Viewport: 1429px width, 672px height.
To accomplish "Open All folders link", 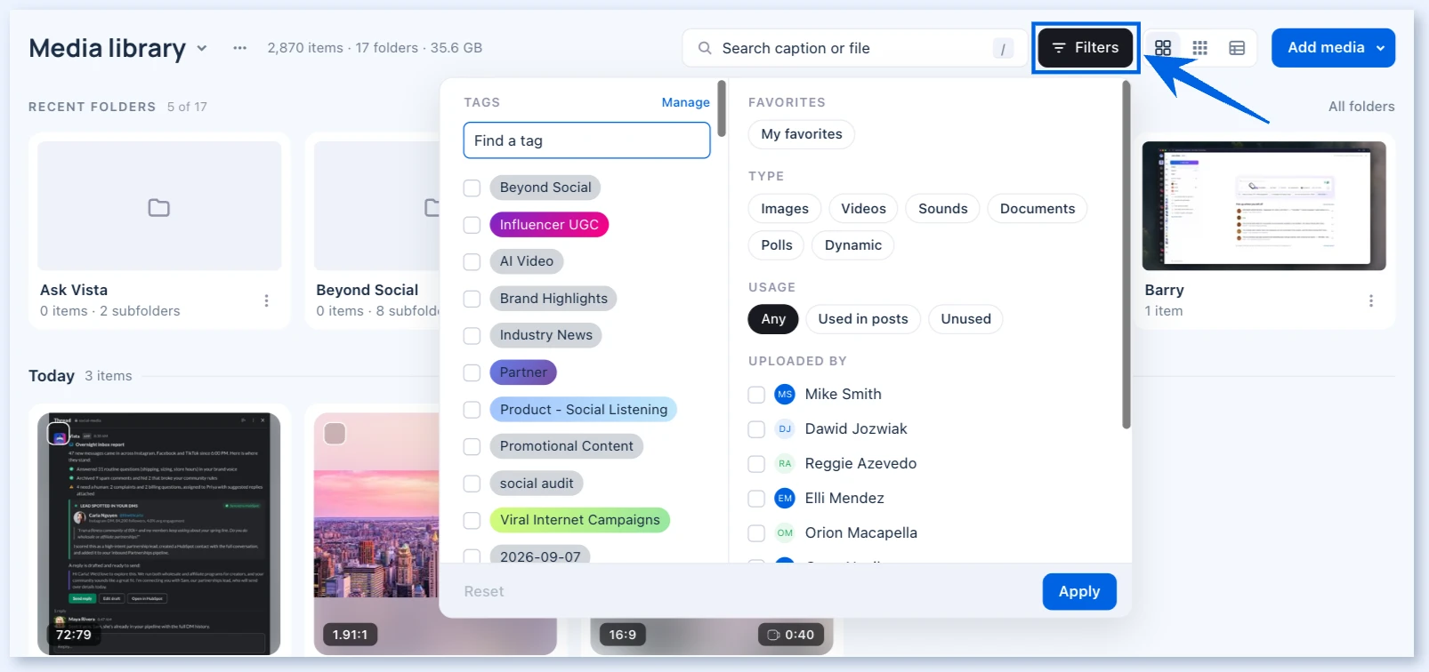I will pos(1361,107).
